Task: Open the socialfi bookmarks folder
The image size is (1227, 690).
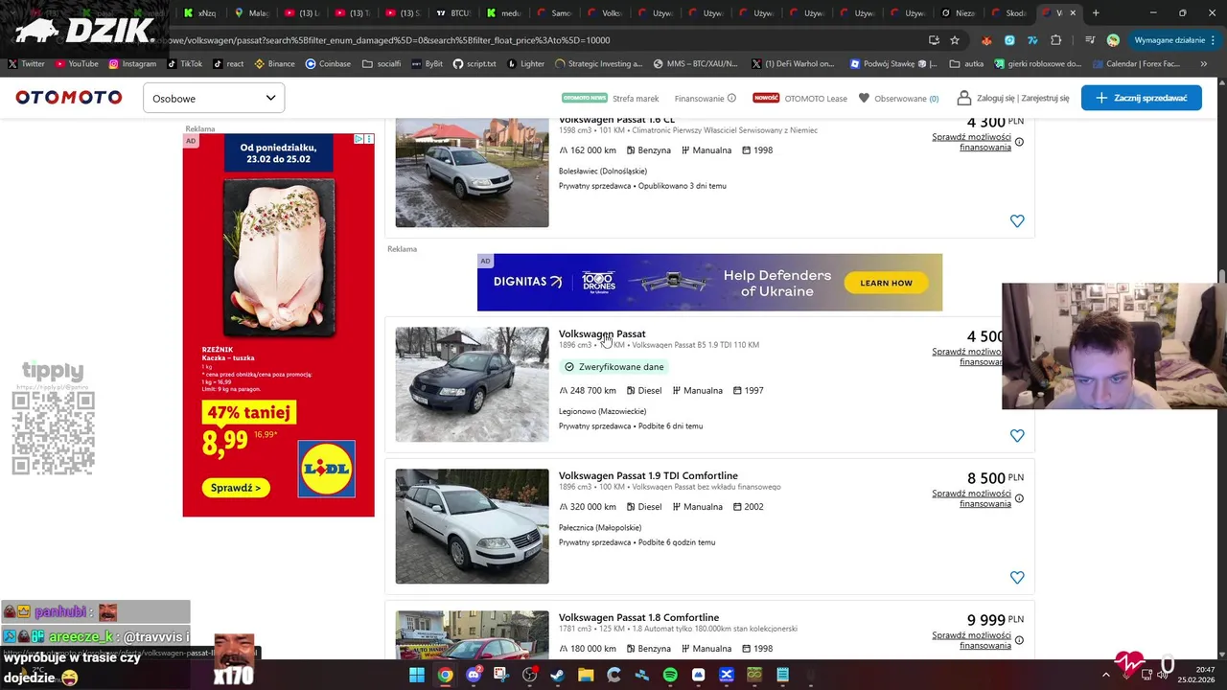Action: click(x=382, y=64)
